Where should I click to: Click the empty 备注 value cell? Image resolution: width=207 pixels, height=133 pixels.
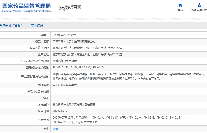129,98
